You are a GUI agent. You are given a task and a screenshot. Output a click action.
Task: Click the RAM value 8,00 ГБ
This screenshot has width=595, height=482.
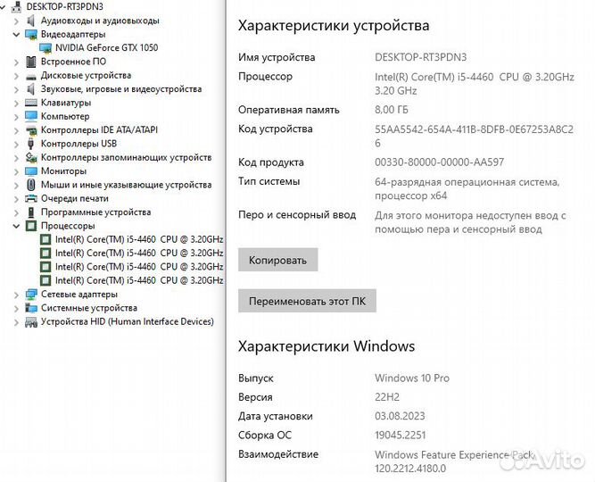point(392,110)
